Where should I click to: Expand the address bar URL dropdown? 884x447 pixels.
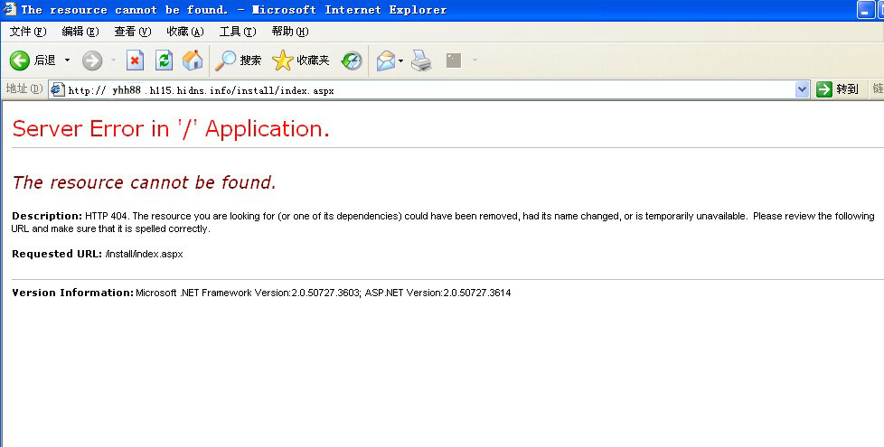click(802, 89)
